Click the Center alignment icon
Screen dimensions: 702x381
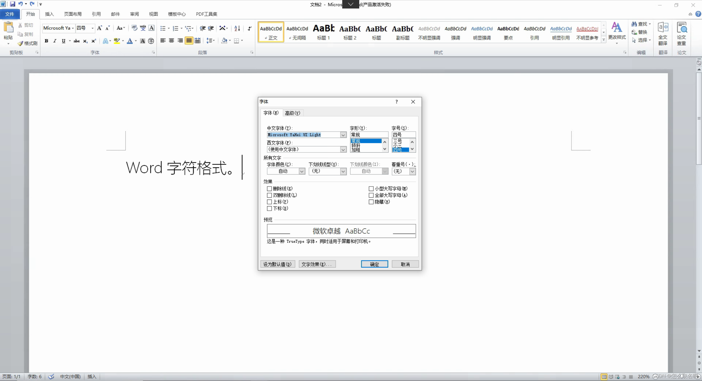171,41
